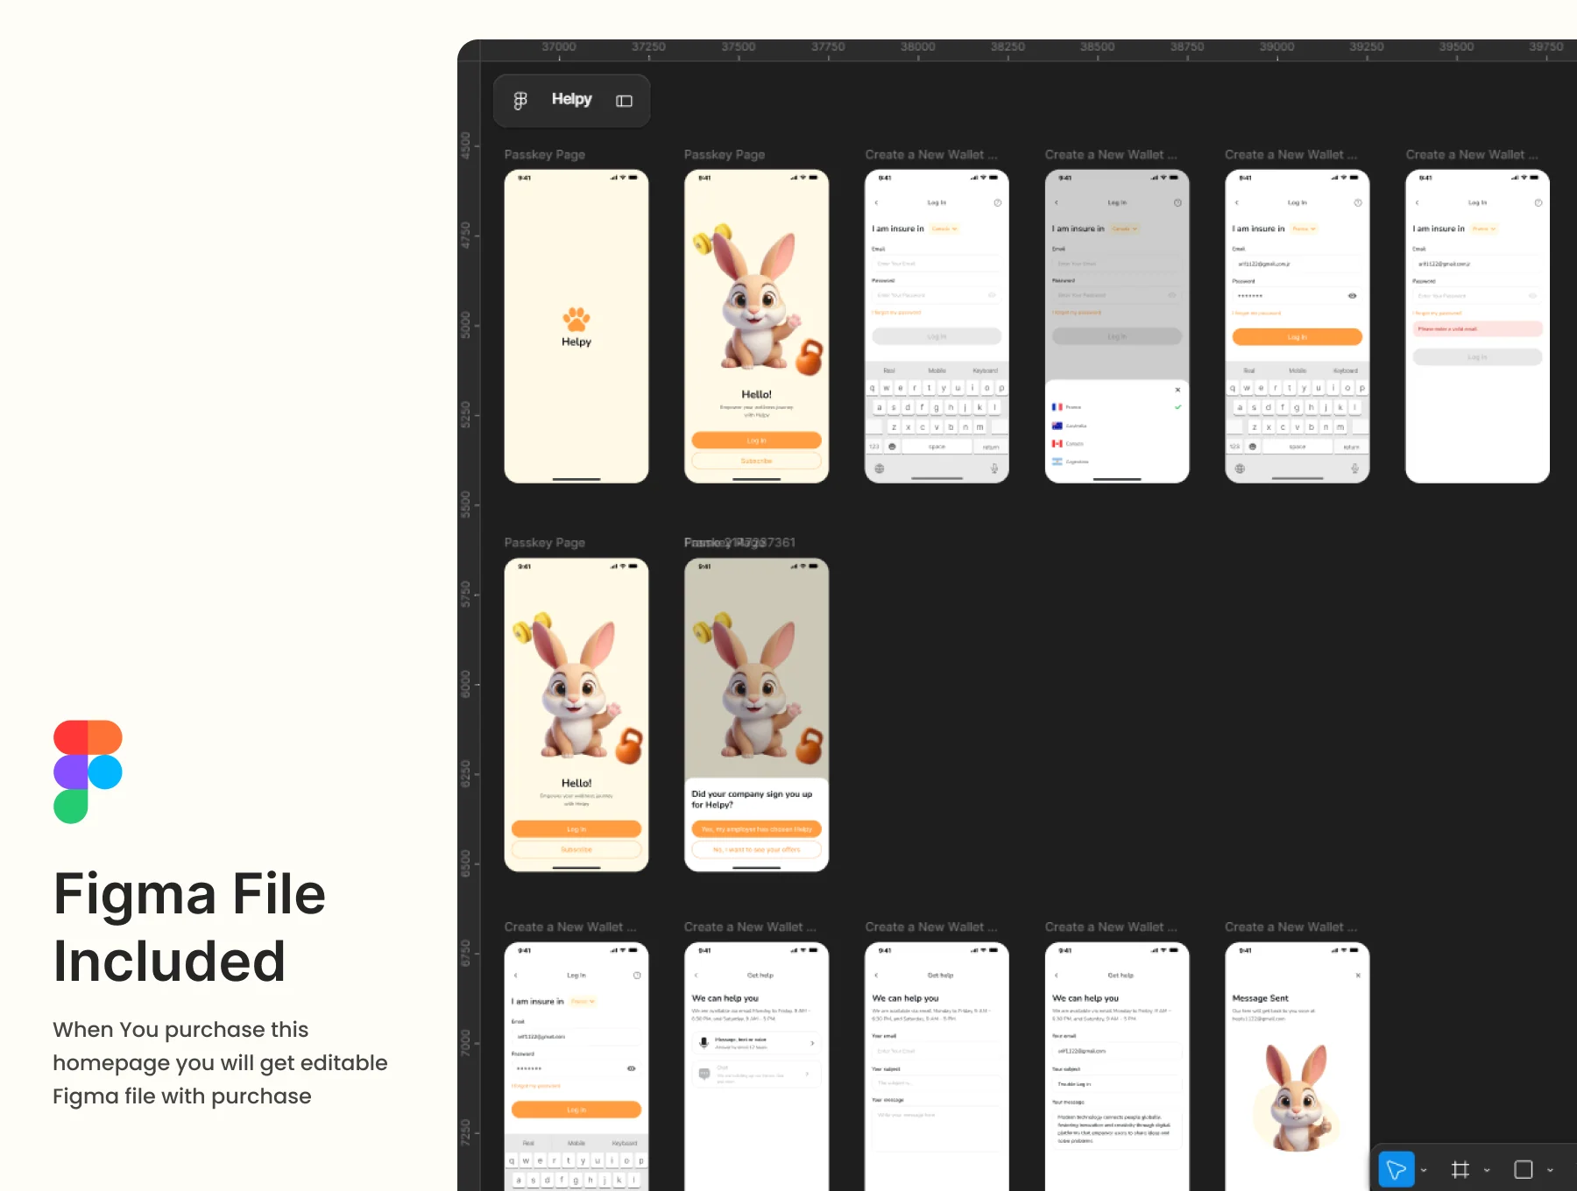Viewport: 1577px width, 1191px height.
Task: Select thumbs-up bunny illustration in Message Sent frame
Action: point(1297,1099)
